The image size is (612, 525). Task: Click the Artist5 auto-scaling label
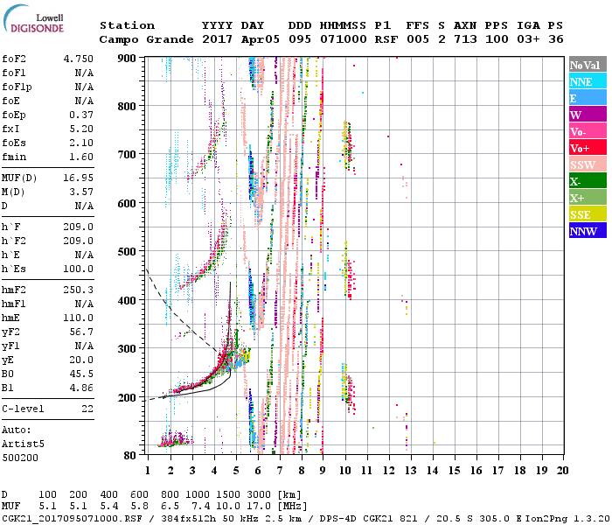[x=21, y=444]
